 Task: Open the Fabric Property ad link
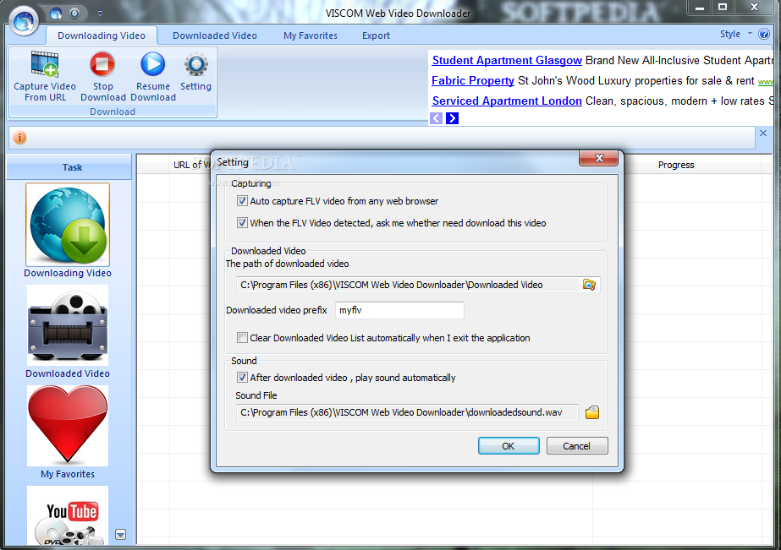[473, 80]
